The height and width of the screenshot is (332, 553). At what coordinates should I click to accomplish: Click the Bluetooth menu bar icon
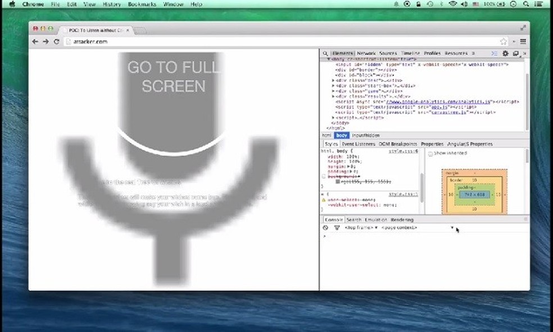[441, 4]
